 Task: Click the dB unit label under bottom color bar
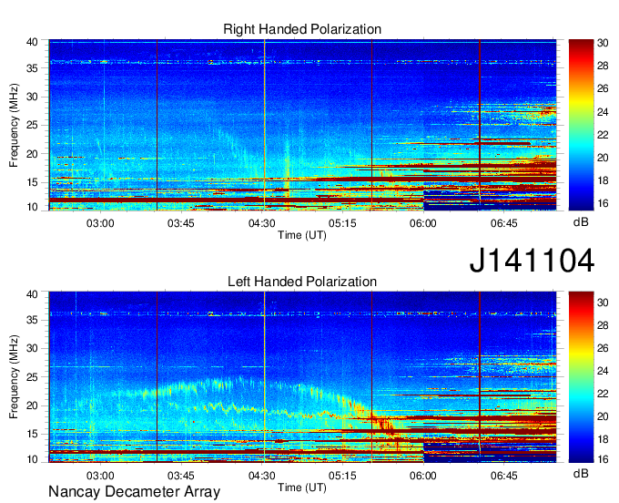click(581, 473)
